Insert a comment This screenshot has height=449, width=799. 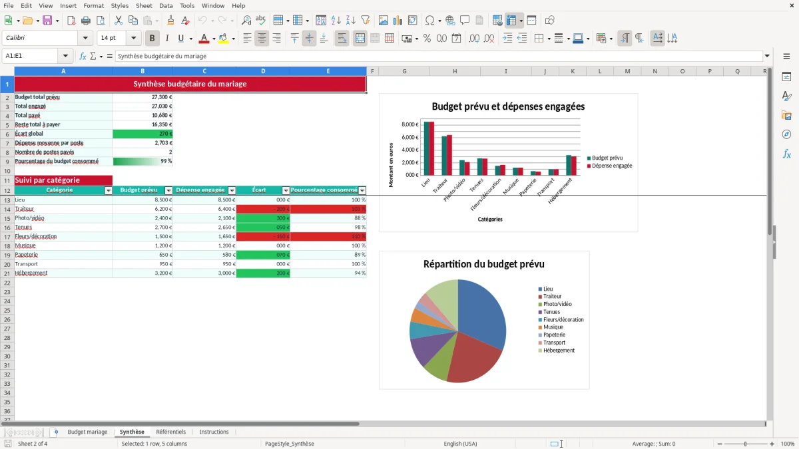point(465,21)
